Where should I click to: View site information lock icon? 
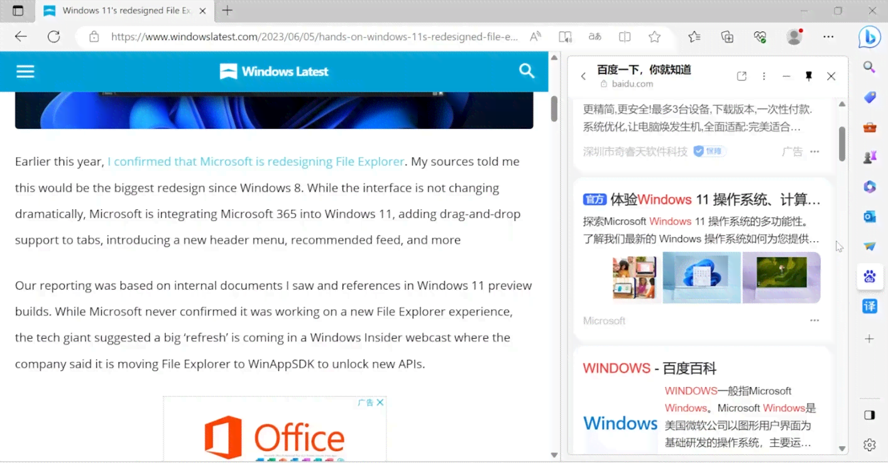pos(94,36)
